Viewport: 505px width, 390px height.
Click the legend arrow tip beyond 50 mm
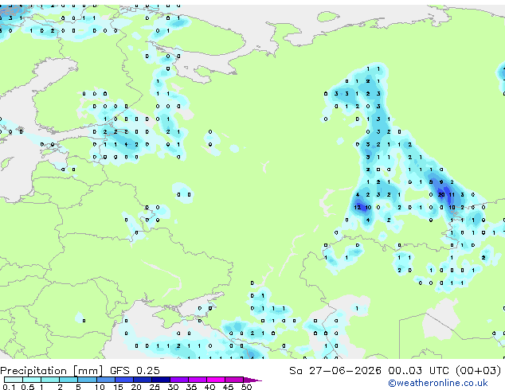click(x=252, y=380)
